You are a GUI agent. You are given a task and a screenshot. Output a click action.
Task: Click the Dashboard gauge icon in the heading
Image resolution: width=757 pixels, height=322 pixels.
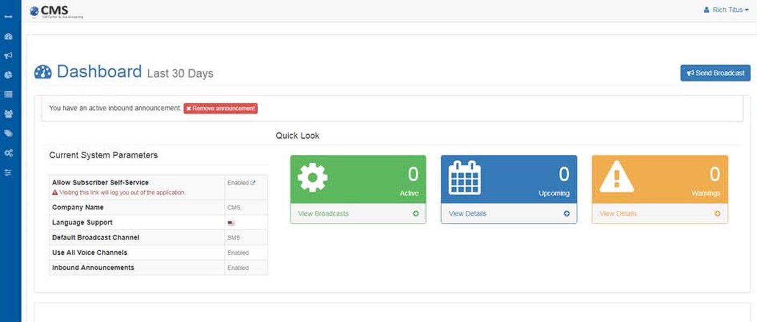(43, 72)
